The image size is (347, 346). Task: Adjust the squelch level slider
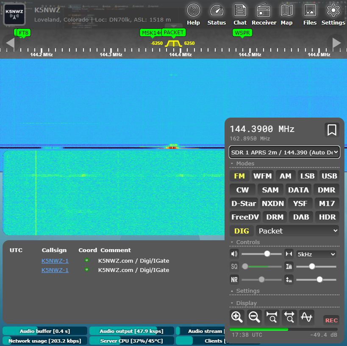pyautogui.click(x=261, y=266)
